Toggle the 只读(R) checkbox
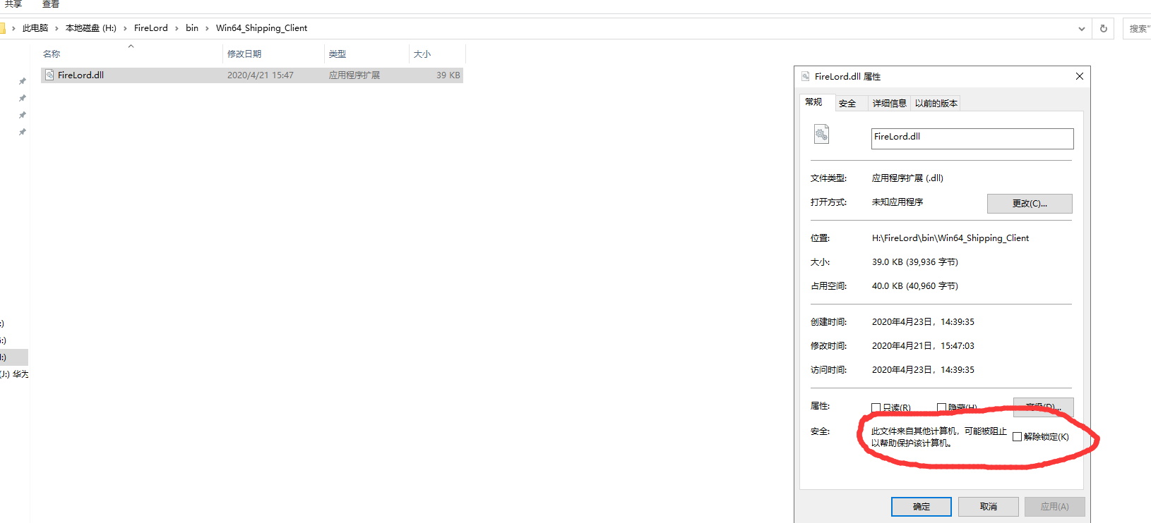The height and width of the screenshot is (523, 1151). pos(876,408)
